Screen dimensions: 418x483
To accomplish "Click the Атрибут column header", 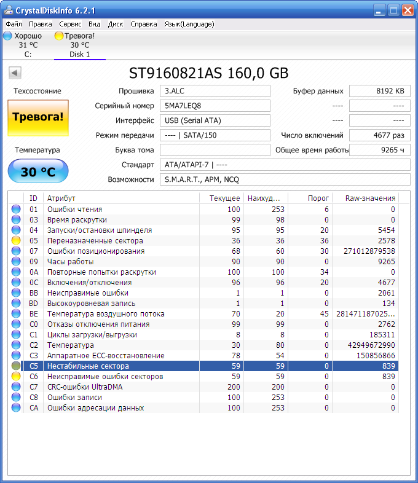I will coord(121,198).
